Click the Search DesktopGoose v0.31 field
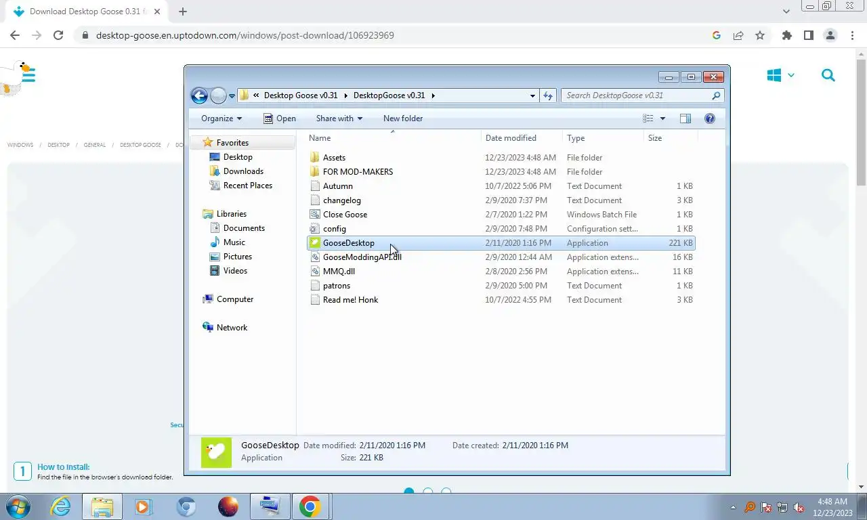 [642, 95]
